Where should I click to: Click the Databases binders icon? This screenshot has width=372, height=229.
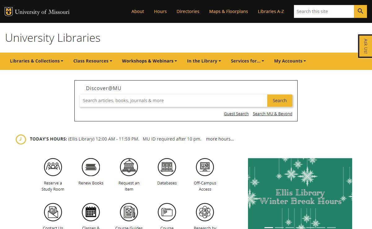[167, 167]
